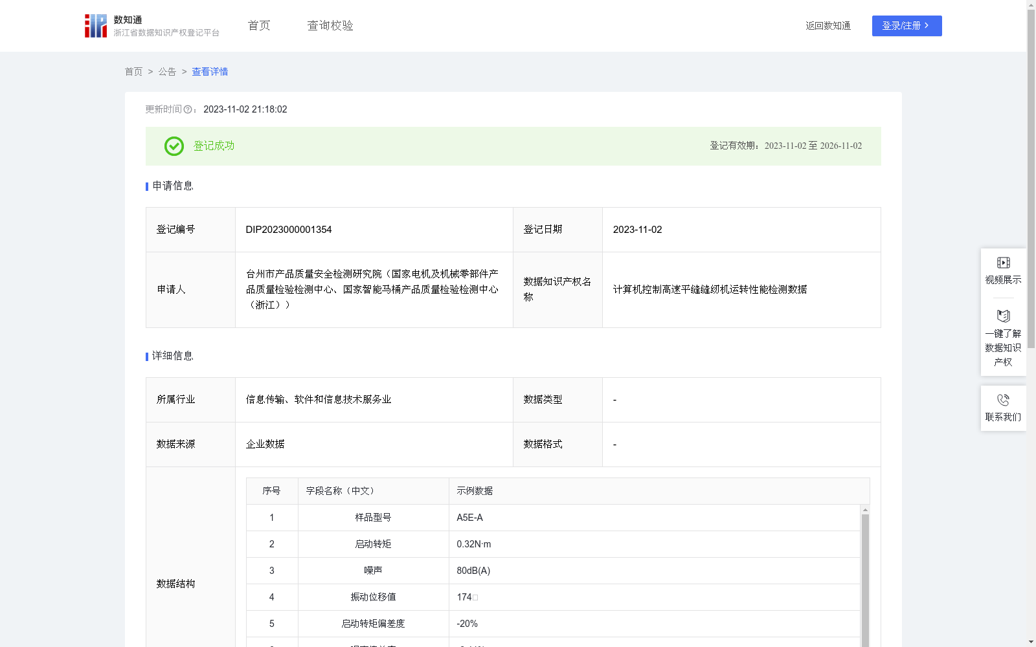
Task: Click the 数知通 platform logo
Action: (x=152, y=26)
